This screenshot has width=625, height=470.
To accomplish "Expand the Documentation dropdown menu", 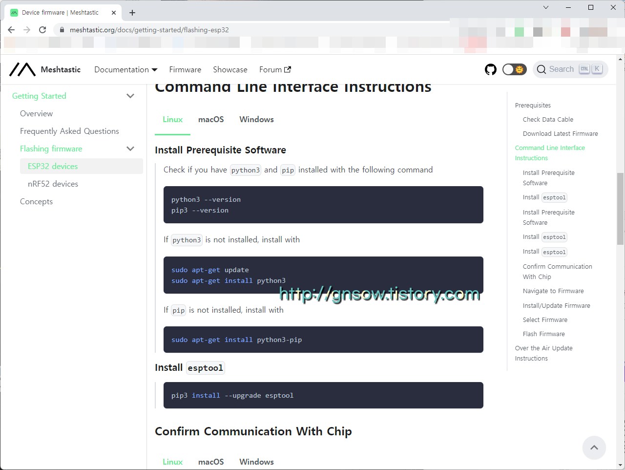I will (x=126, y=69).
